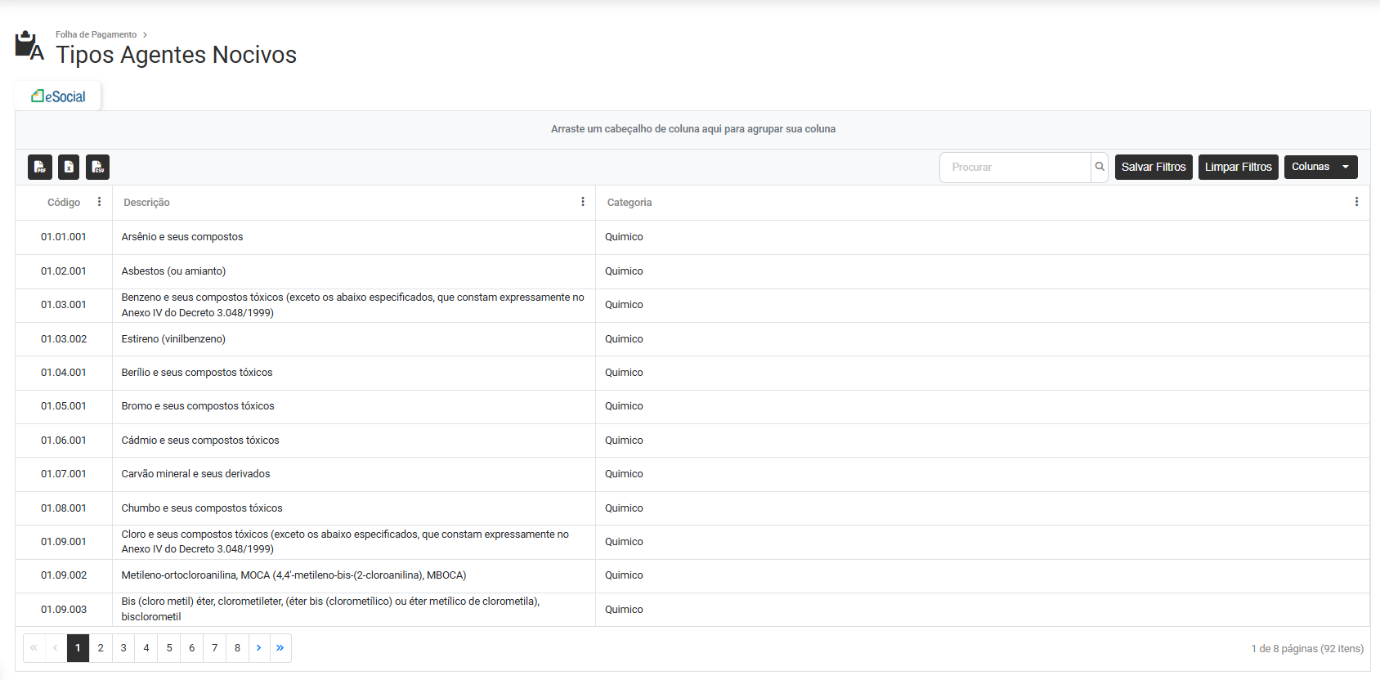Click the Folha de Pagamento breadcrumb

(x=96, y=34)
